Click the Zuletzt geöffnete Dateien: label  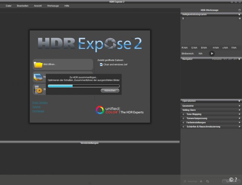(x=110, y=60)
